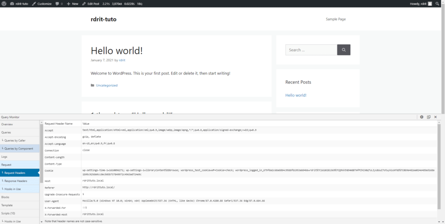The height and width of the screenshot is (224, 445).
Task: Open the New content menu
Action: tap(72, 3)
